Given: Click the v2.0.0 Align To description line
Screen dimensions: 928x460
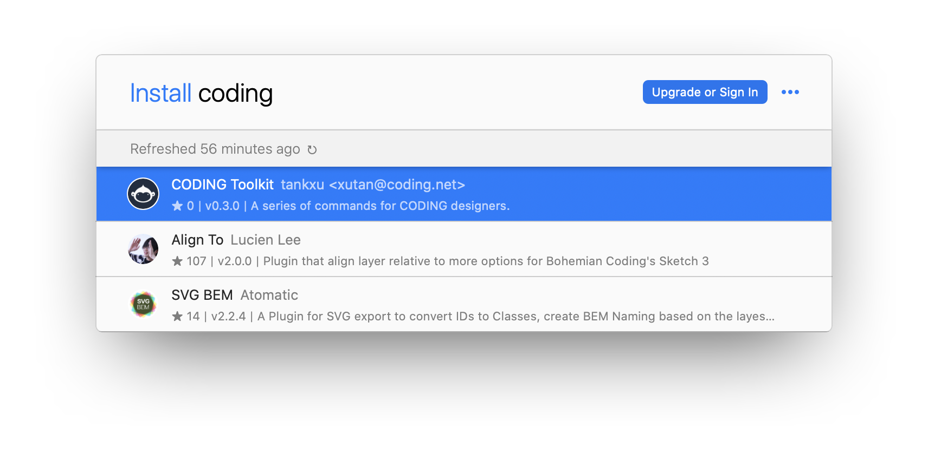Looking at the screenshot, I should (x=440, y=261).
